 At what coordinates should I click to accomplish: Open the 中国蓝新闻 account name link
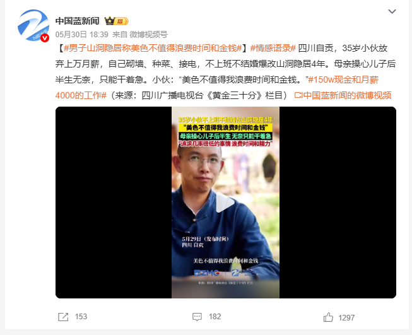77,21
